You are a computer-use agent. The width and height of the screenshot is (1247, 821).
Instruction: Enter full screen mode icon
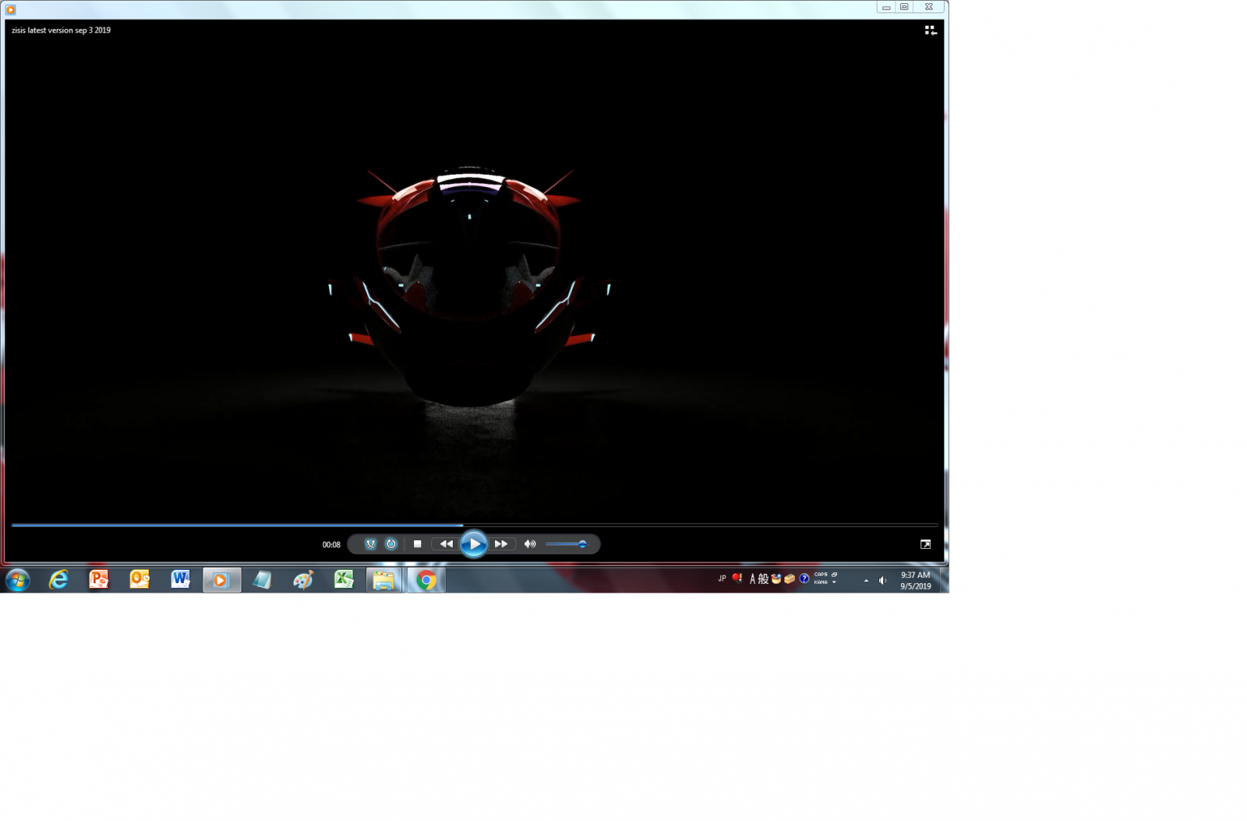tap(925, 544)
